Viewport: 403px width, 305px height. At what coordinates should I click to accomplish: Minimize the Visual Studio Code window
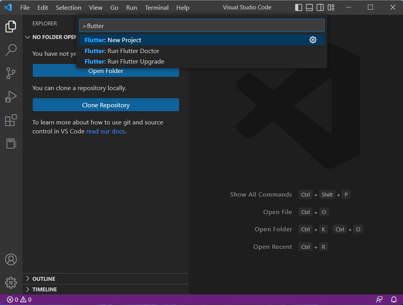pyautogui.click(x=348, y=7)
